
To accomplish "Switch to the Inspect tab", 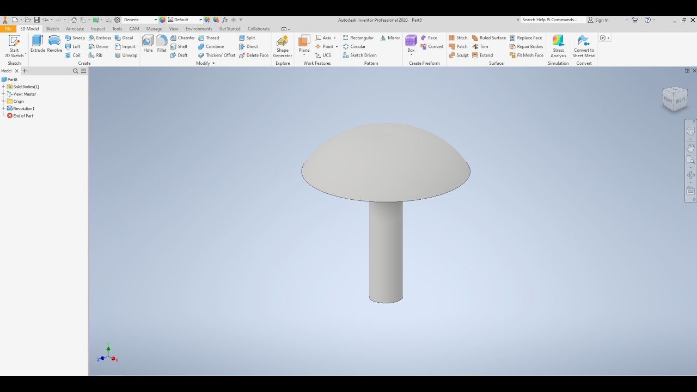I will pyautogui.click(x=98, y=29).
